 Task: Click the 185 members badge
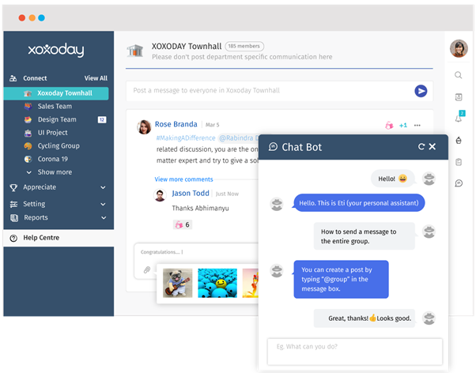point(244,46)
